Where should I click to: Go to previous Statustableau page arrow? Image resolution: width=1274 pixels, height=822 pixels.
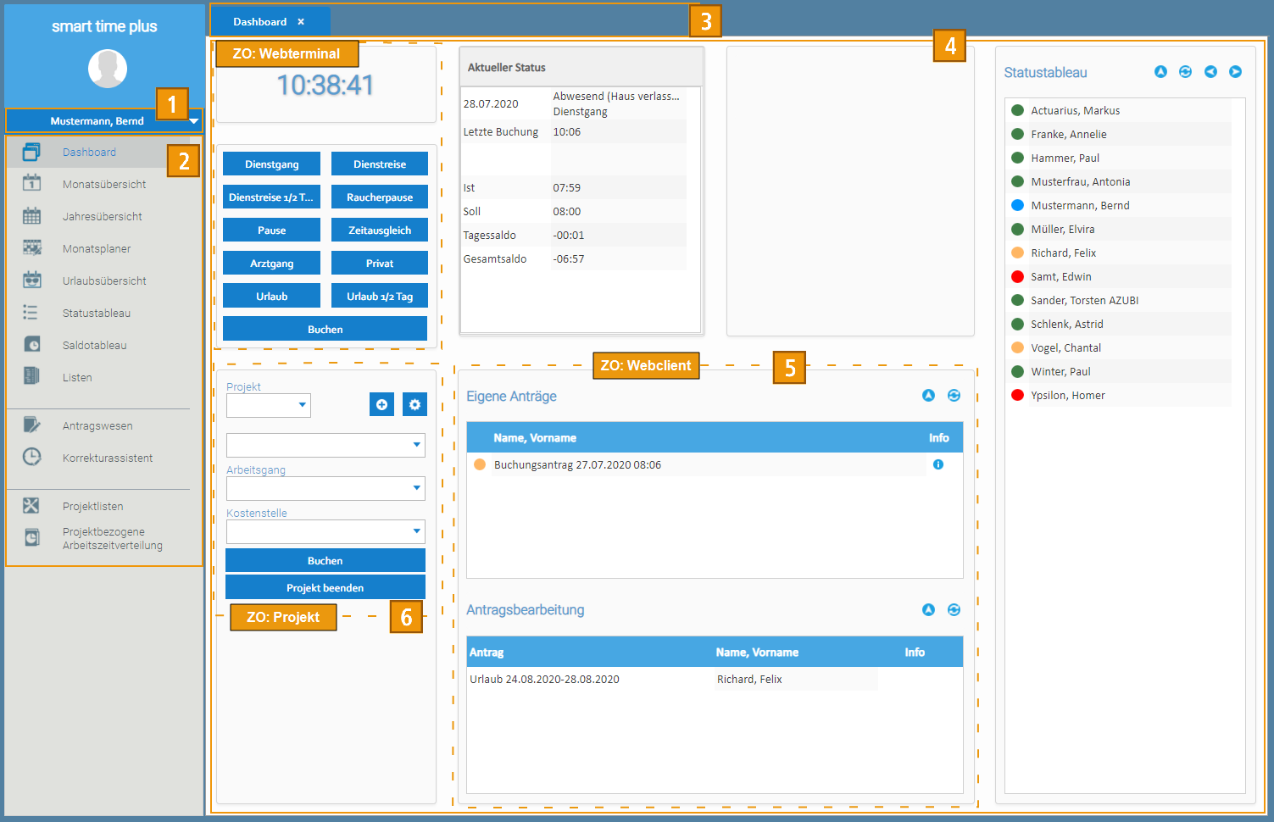point(1210,72)
